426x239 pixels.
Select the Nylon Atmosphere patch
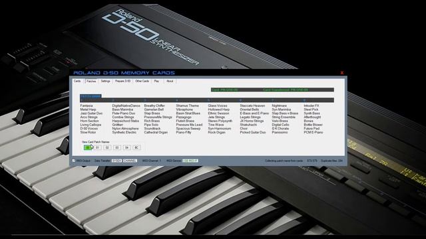click(x=125, y=128)
